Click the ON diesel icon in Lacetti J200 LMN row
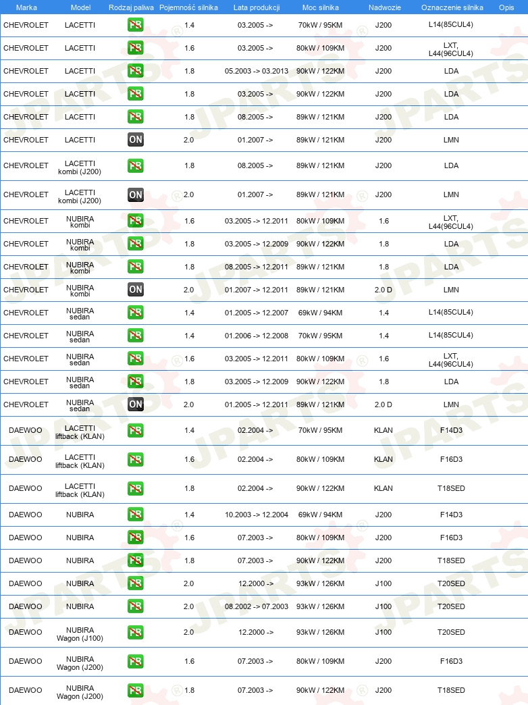Screen dimensions: 528x705 [x=135, y=139]
